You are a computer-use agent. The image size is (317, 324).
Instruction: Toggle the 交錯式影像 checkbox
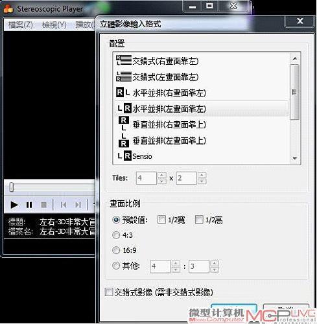(109, 292)
